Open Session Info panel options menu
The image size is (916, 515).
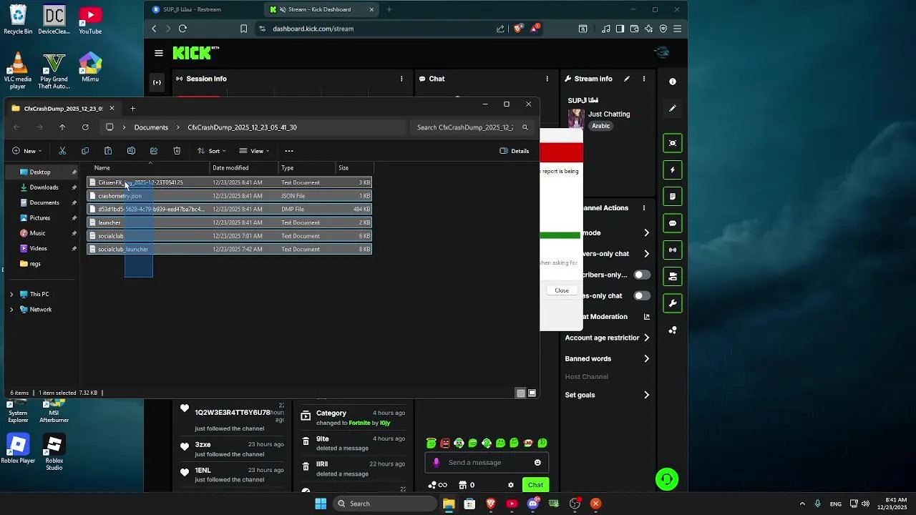click(401, 79)
